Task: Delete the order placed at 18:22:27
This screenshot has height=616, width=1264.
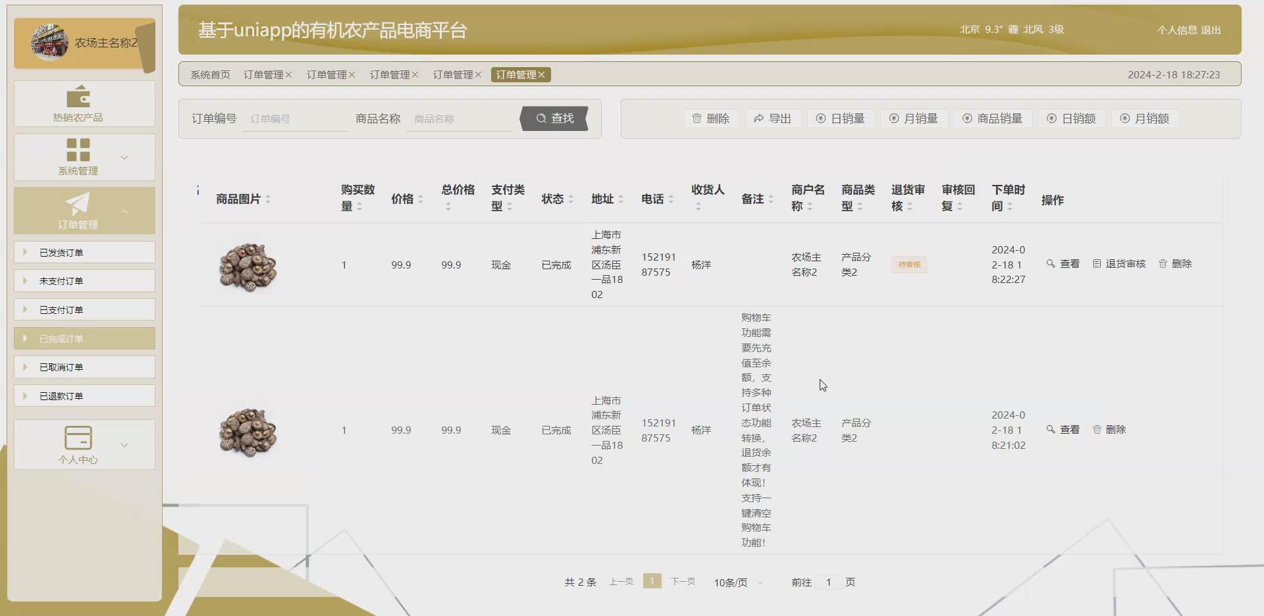Action: (1175, 264)
